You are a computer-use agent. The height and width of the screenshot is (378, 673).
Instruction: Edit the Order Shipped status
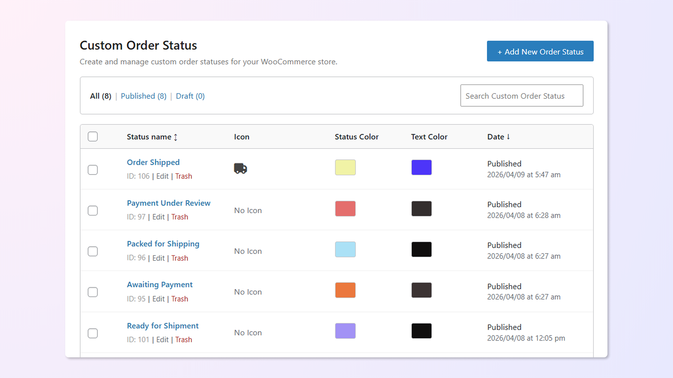(162, 176)
